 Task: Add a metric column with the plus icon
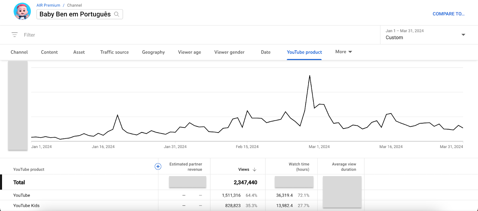pyautogui.click(x=158, y=167)
